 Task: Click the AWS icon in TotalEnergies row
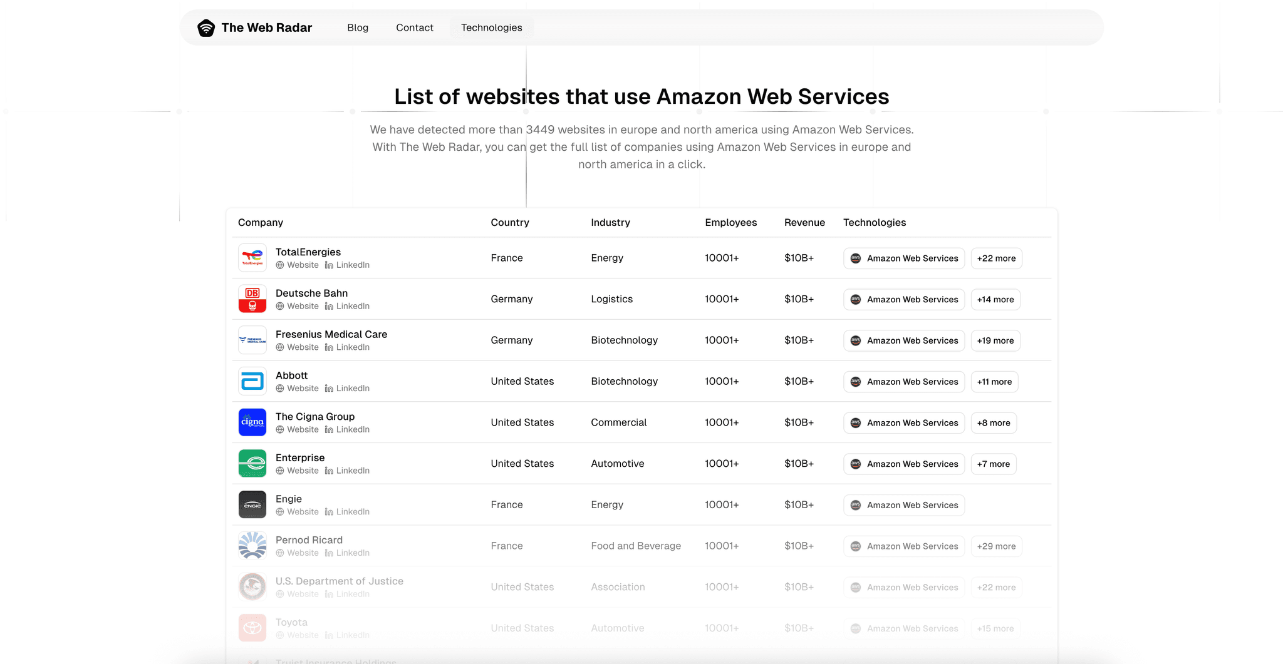point(856,258)
